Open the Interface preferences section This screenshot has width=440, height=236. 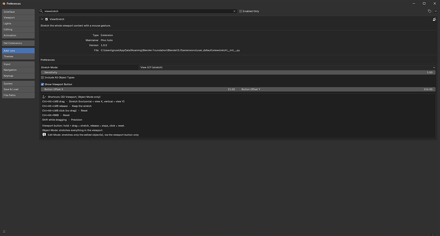[18, 12]
